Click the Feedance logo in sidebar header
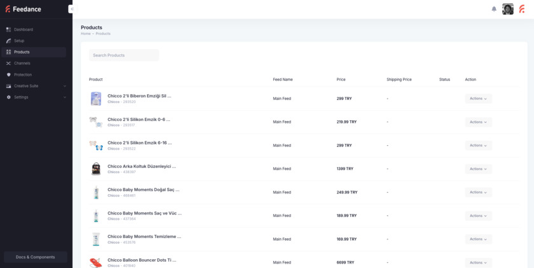Viewport: 534px width, 268px height. (24, 9)
